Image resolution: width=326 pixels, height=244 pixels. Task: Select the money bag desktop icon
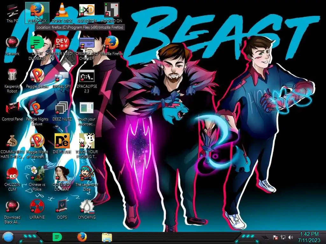pyautogui.click(x=12, y=146)
